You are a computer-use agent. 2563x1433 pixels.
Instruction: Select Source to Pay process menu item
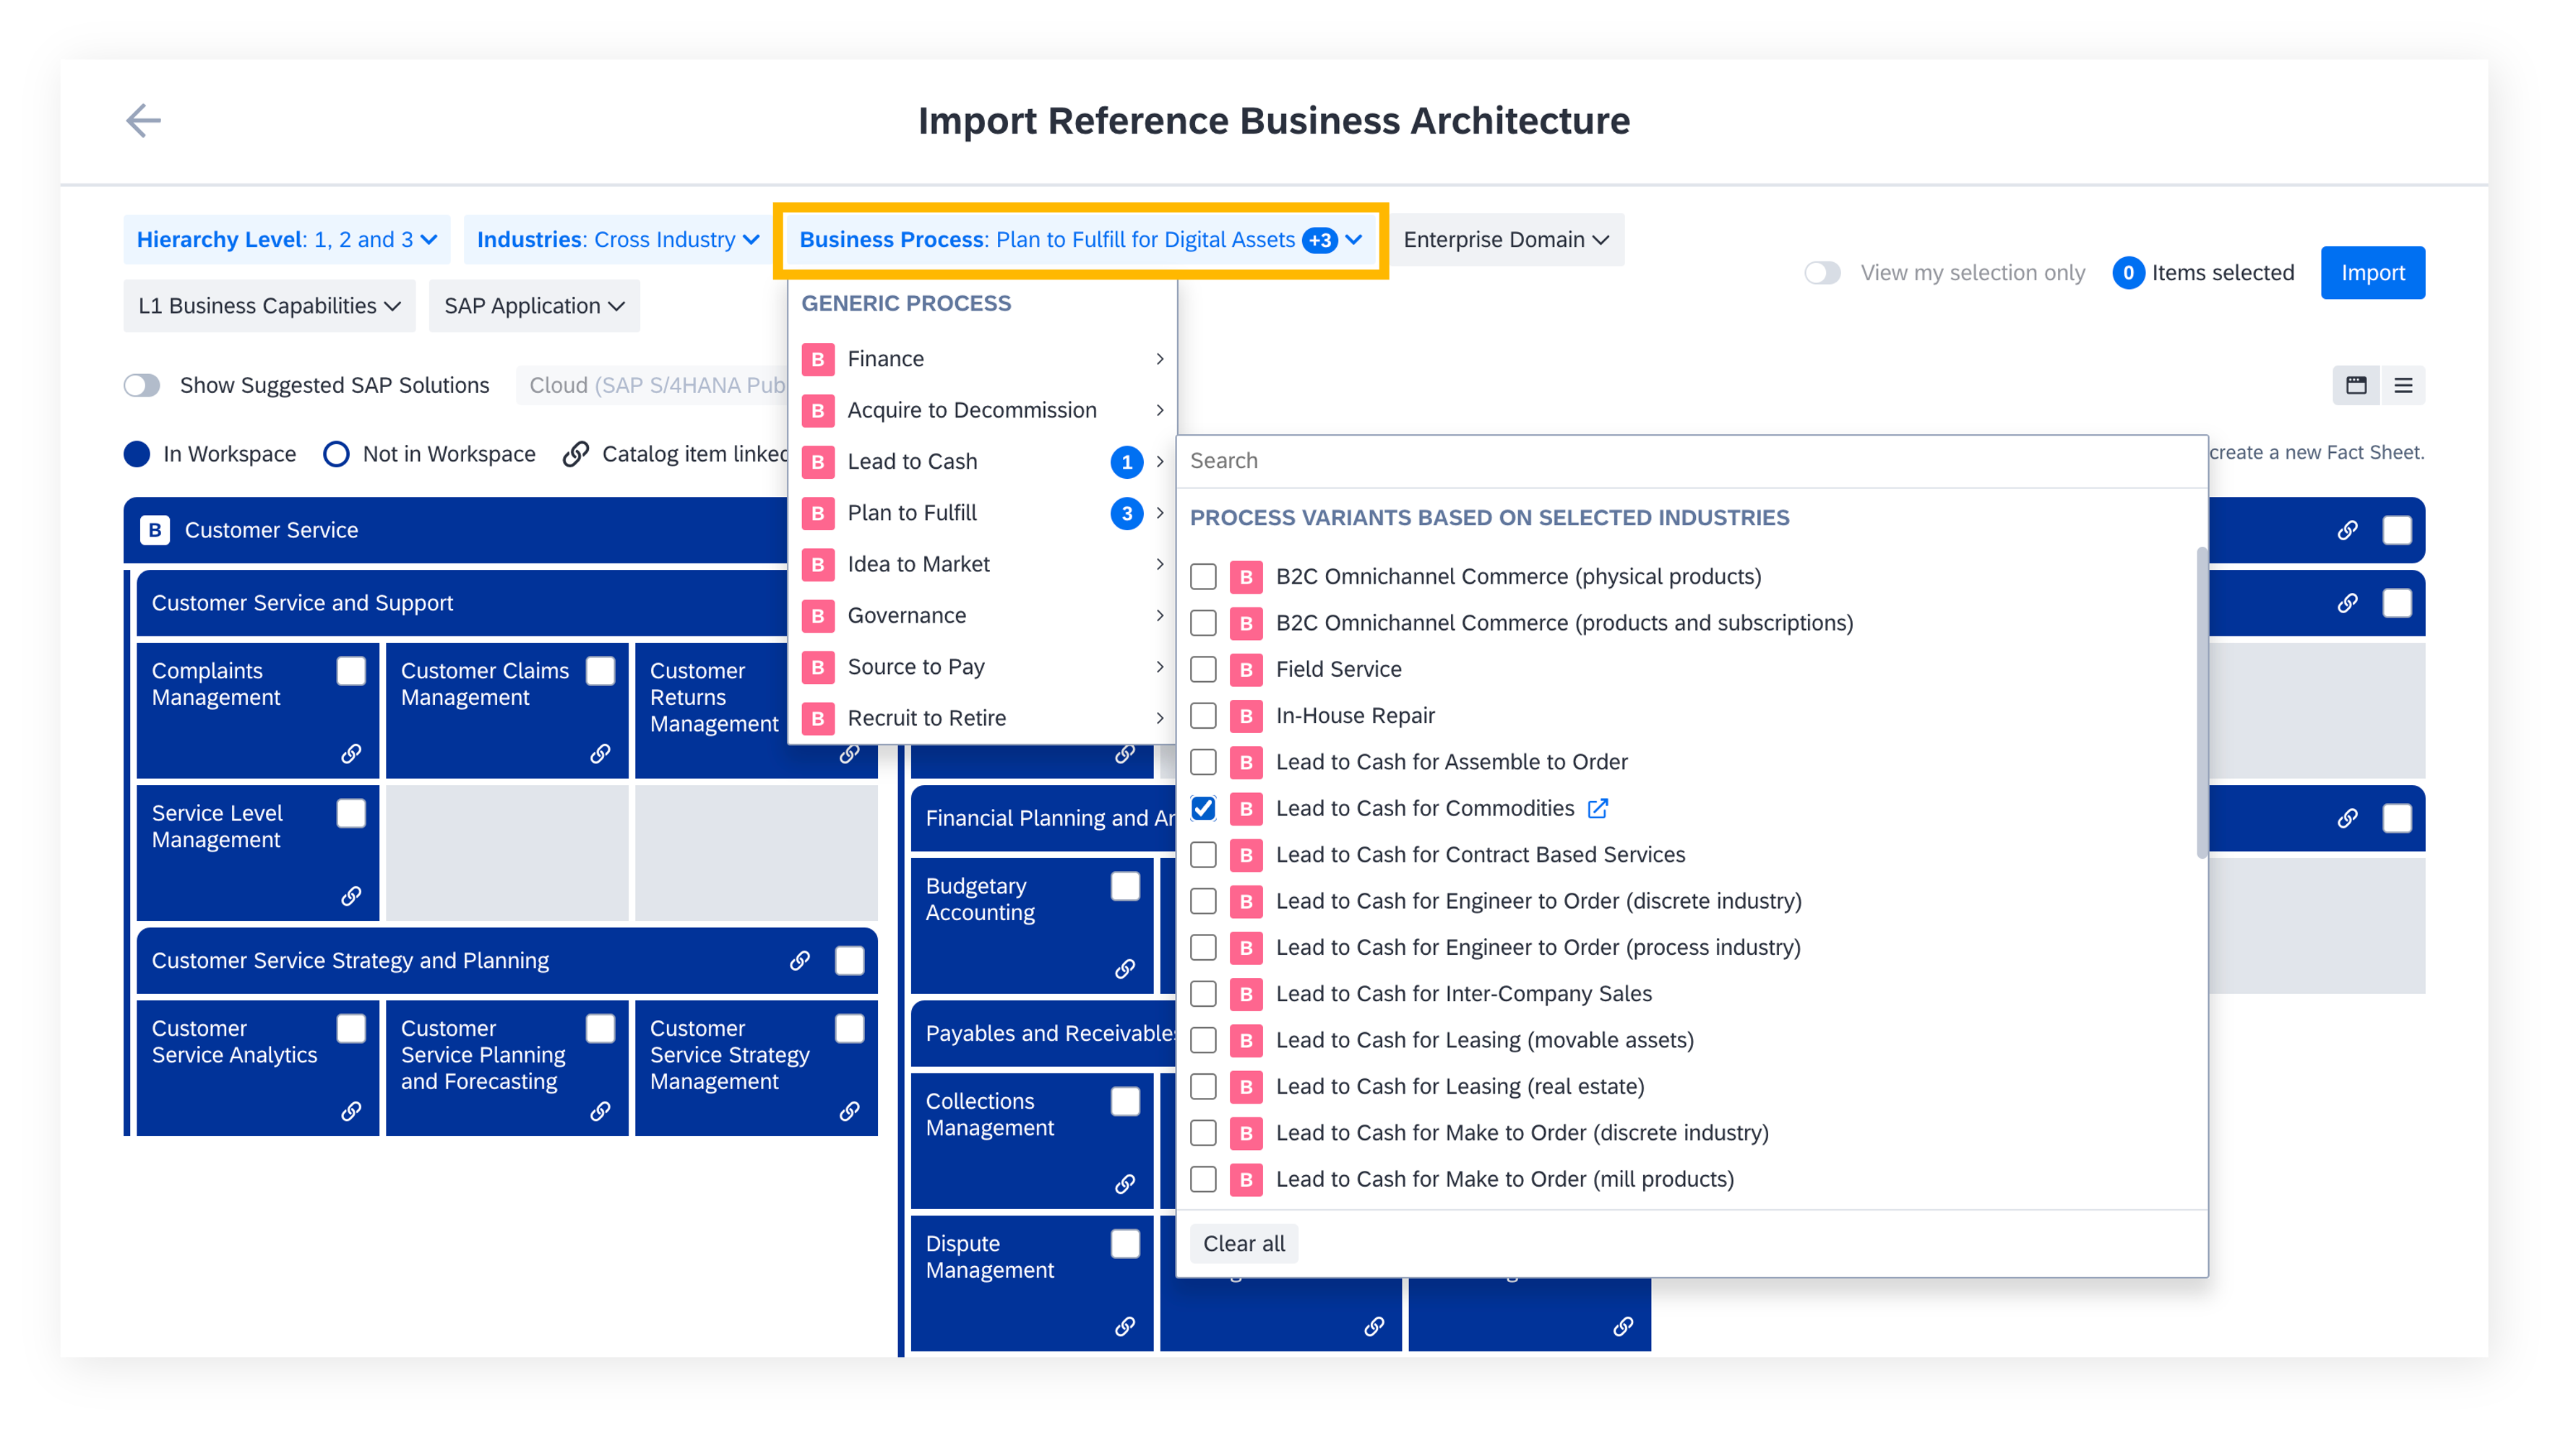(x=982, y=667)
